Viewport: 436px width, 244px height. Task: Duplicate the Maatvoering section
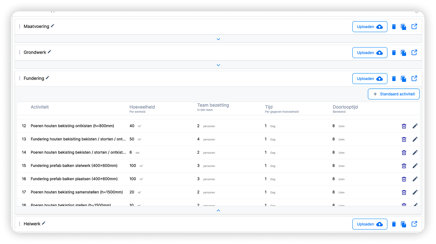(404, 27)
